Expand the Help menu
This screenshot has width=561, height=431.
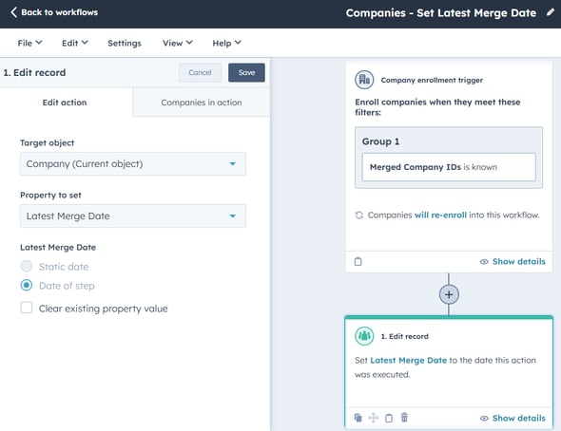pos(227,43)
